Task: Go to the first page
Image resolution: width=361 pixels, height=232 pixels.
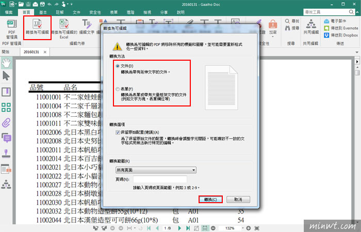Action: click(149, 228)
